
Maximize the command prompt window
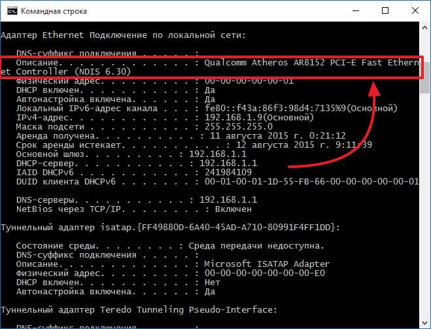(385, 10)
